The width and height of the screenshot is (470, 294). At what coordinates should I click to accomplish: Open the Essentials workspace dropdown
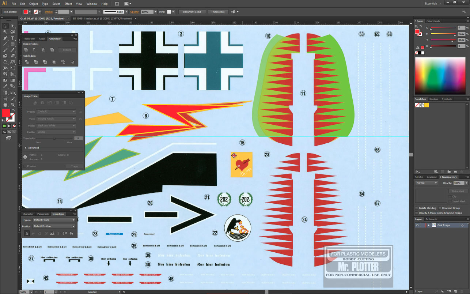433,3
